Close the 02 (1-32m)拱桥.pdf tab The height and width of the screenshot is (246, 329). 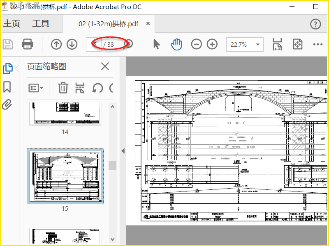pyautogui.click(x=148, y=23)
